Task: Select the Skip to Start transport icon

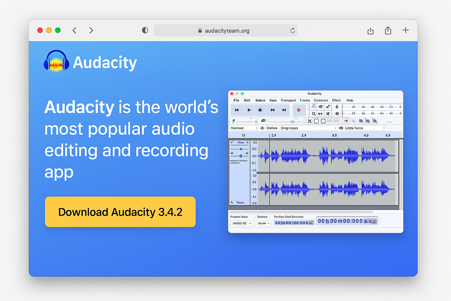Action: (237, 110)
